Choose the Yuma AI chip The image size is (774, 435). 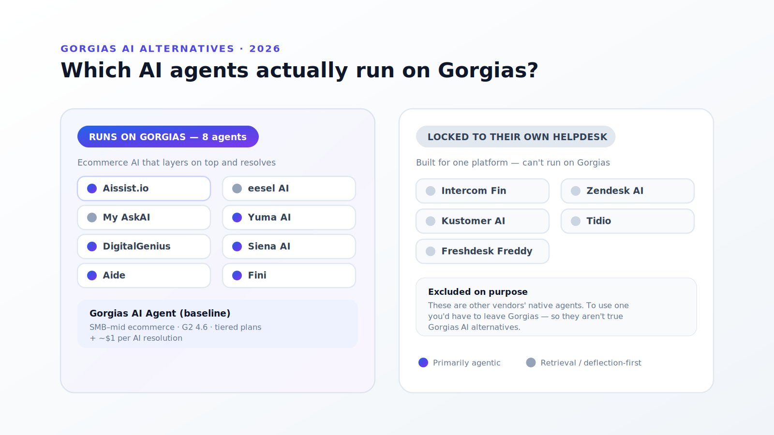pyautogui.click(x=289, y=217)
